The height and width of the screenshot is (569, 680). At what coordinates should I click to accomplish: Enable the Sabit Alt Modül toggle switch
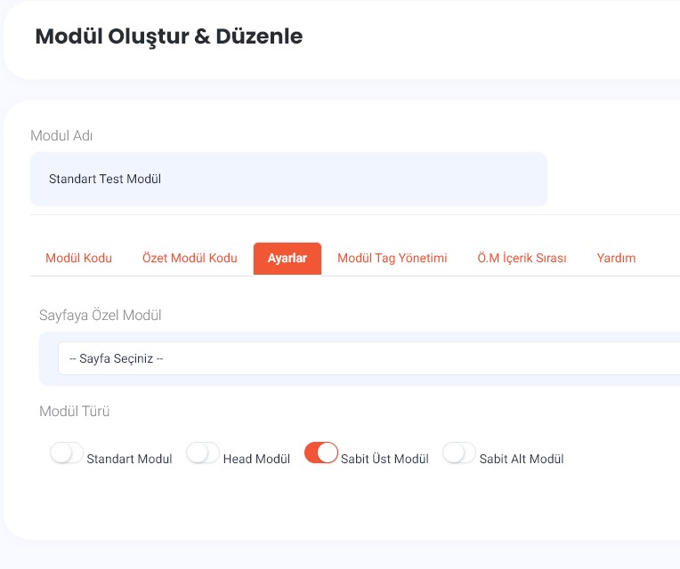coord(459,453)
